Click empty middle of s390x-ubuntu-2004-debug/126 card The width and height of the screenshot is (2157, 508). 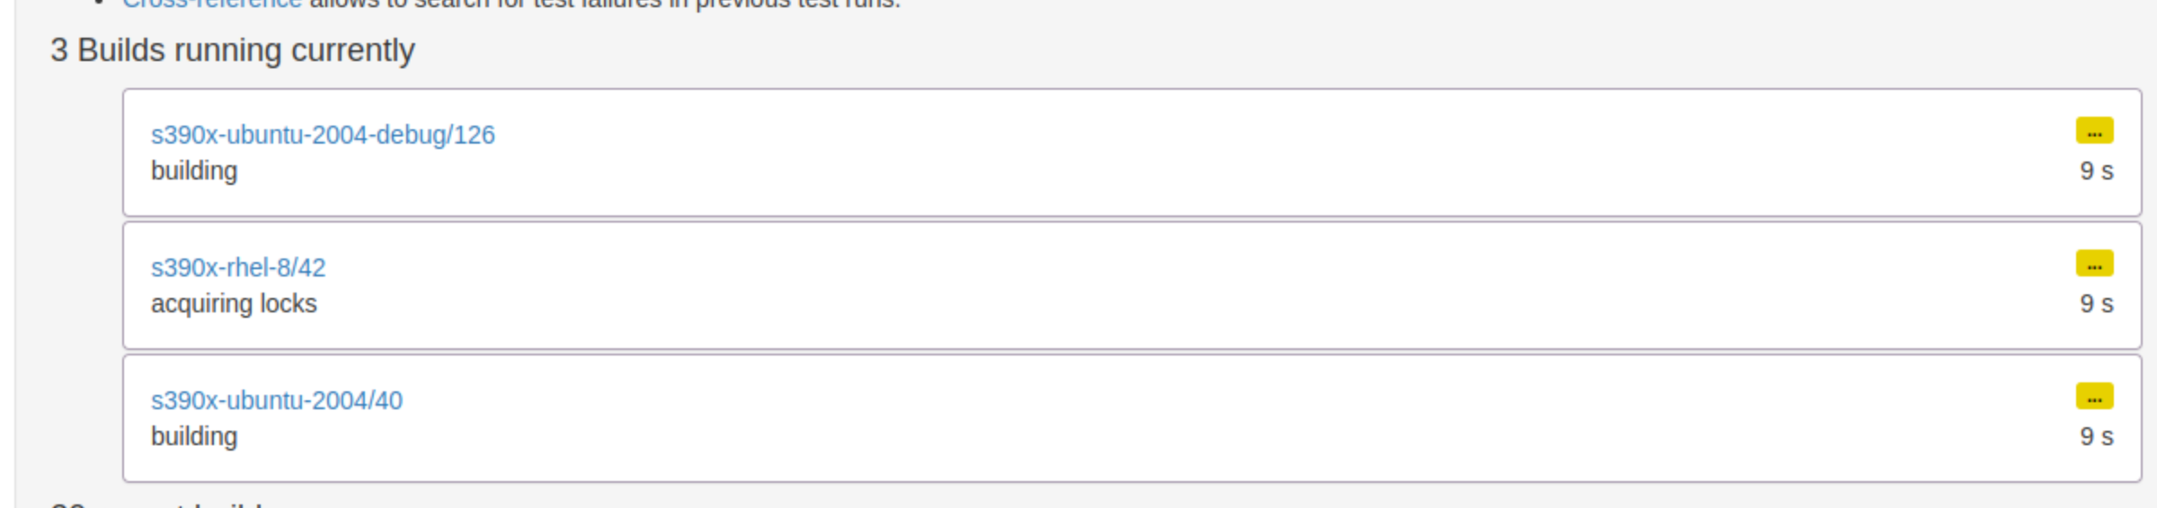coord(1132,153)
